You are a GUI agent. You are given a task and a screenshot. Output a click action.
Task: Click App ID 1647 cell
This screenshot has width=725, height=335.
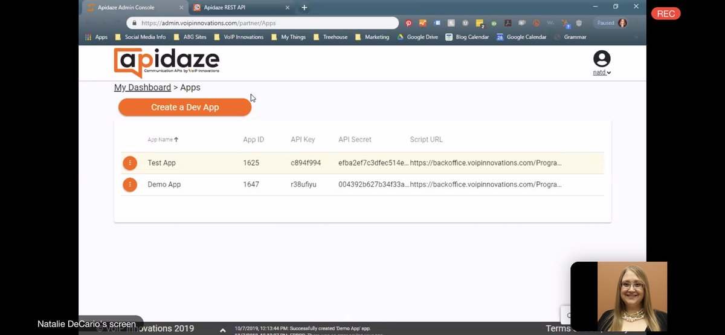coord(251,184)
